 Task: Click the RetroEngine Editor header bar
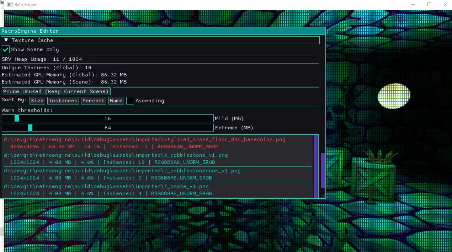click(142, 31)
